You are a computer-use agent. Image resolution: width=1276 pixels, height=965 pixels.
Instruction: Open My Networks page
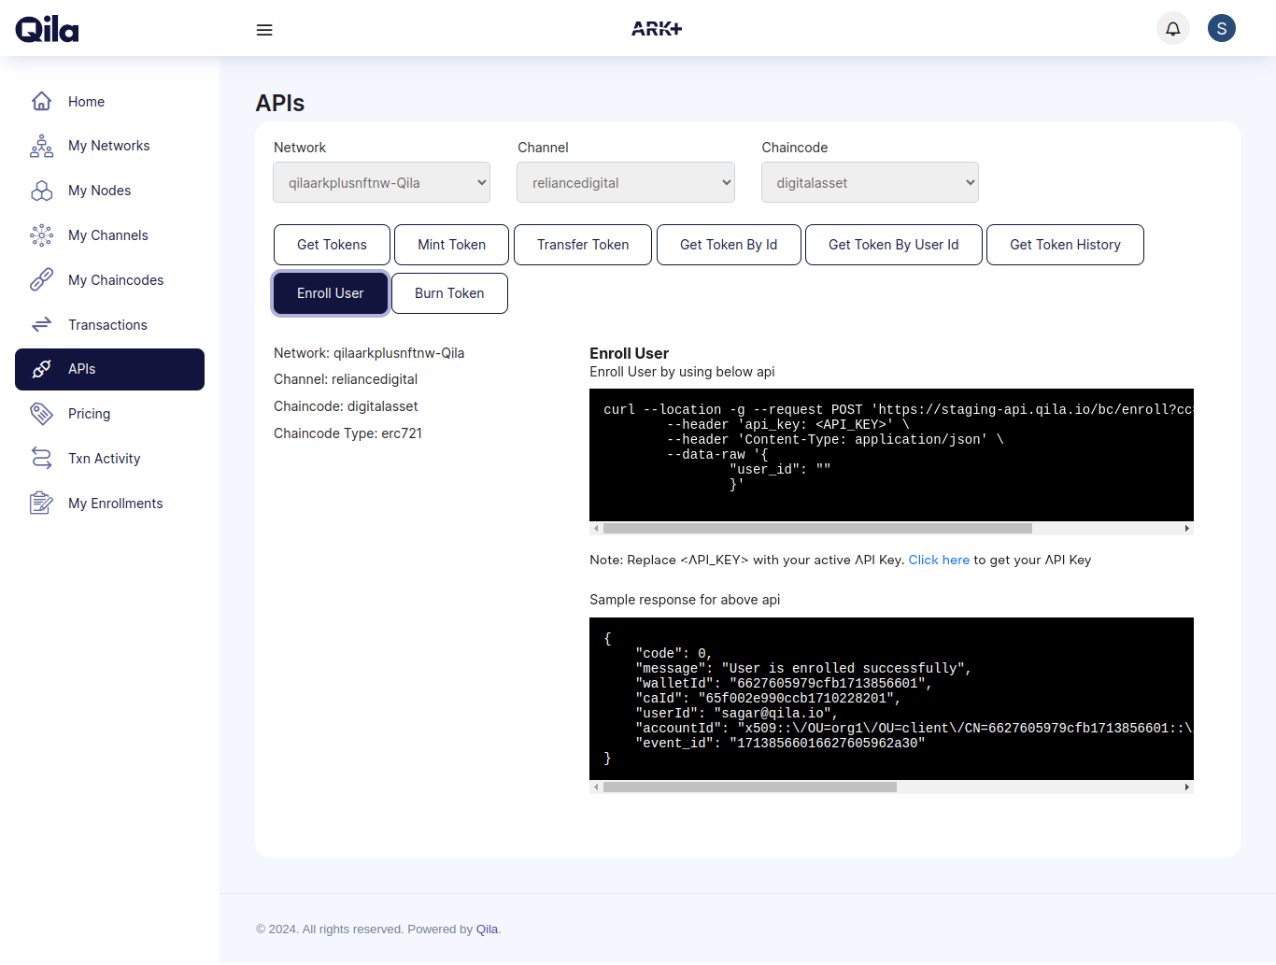[109, 146]
